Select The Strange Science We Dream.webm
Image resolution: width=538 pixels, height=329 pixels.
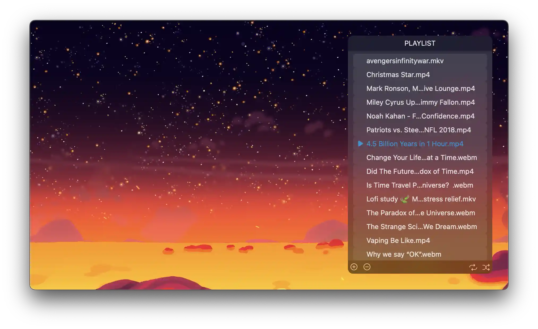(420, 227)
